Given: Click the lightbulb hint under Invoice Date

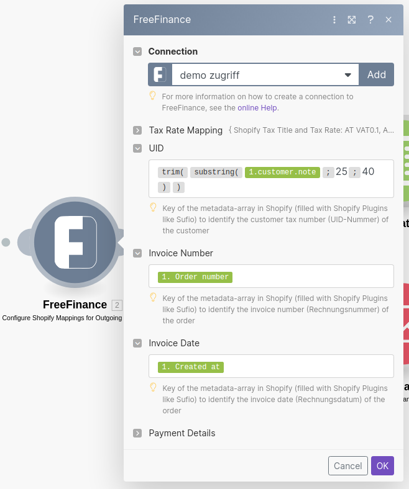Looking at the screenshot, I should (x=153, y=387).
